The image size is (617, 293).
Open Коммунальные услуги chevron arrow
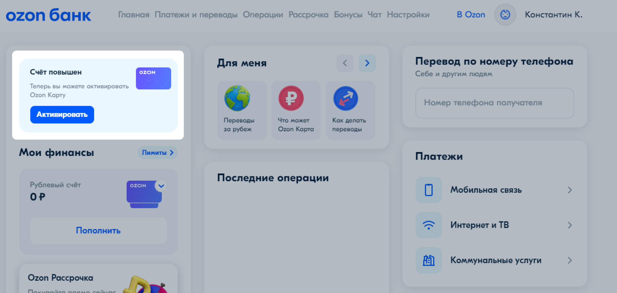point(570,260)
